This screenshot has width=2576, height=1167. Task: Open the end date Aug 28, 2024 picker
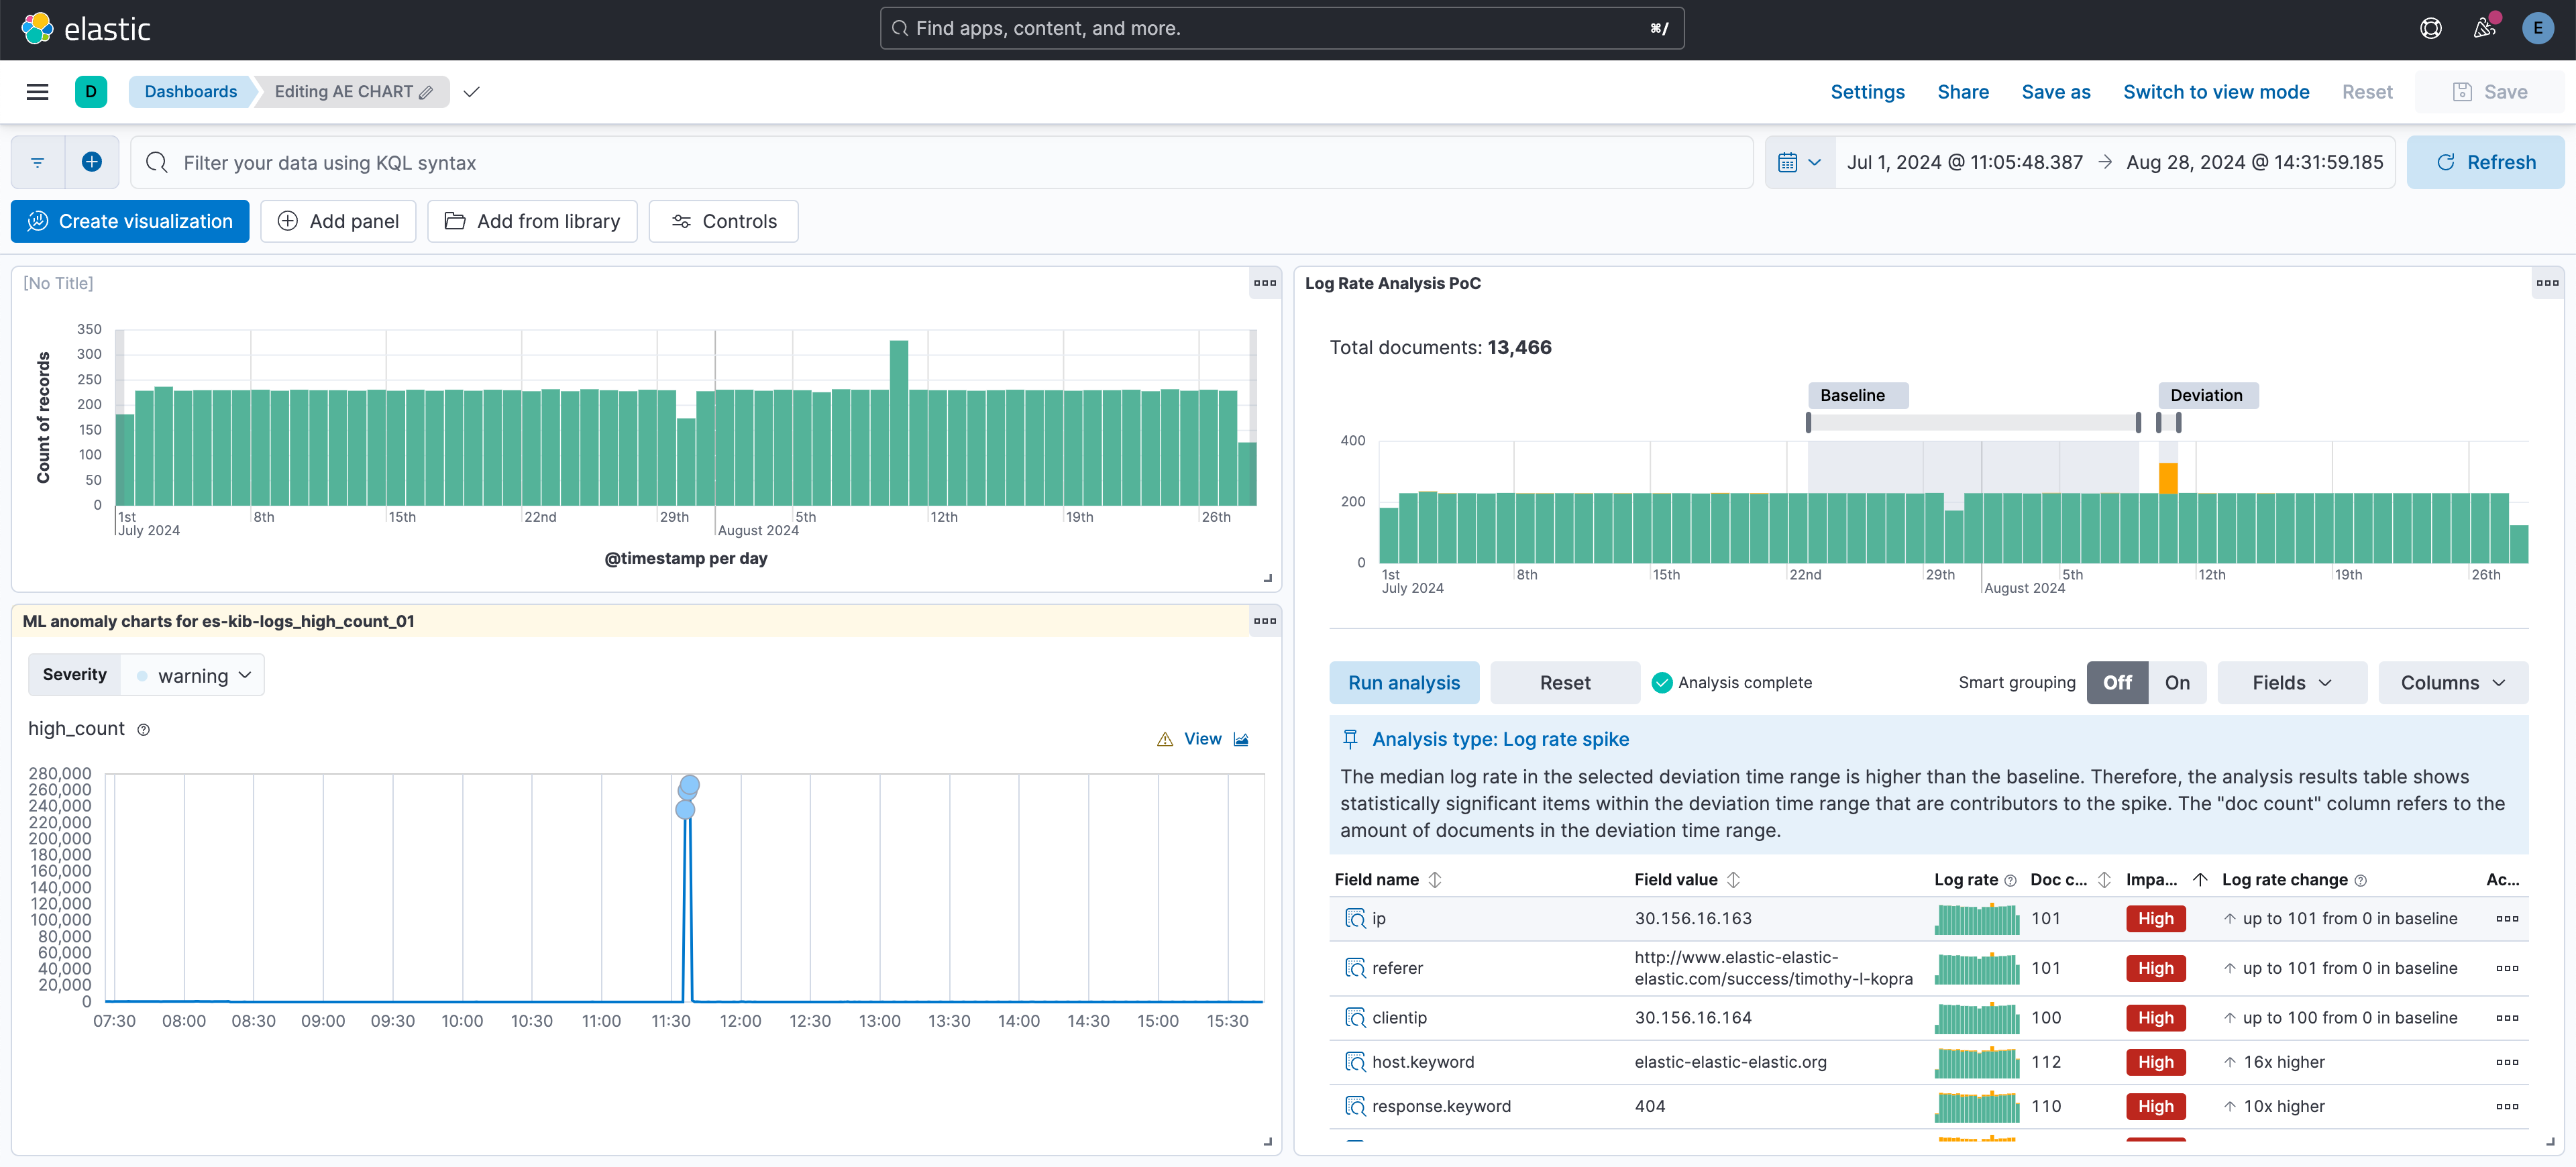pos(2254,162)
